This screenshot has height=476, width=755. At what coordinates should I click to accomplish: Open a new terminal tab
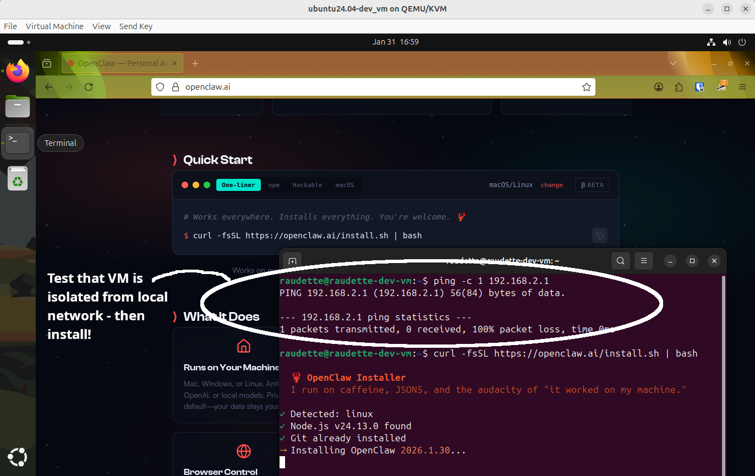coord(292,261)
